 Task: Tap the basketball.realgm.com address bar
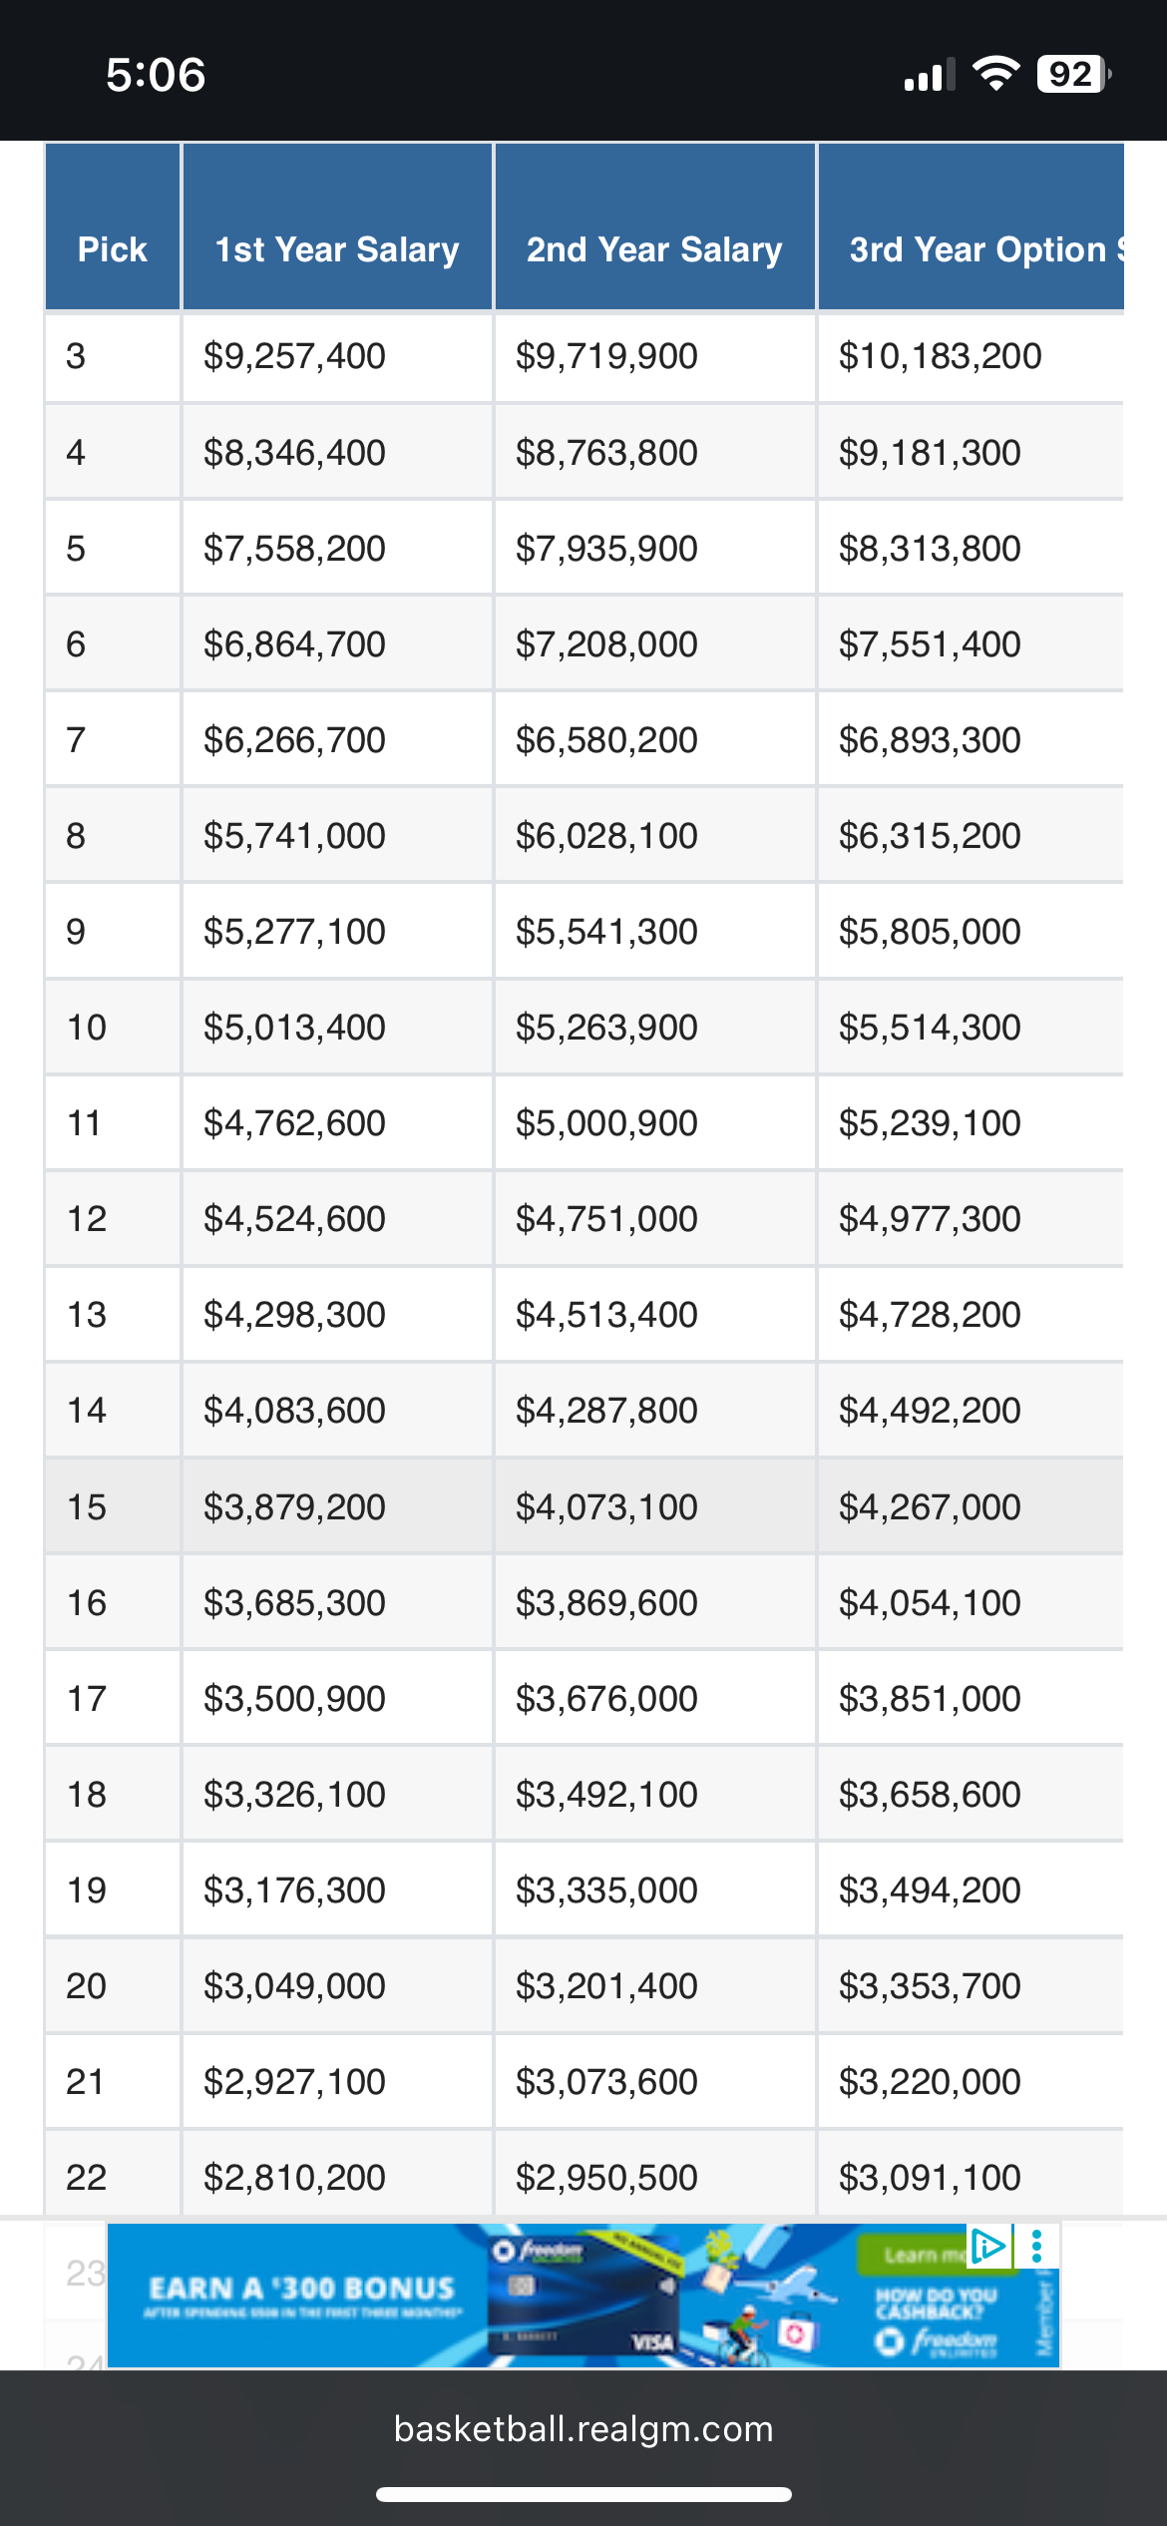point(583,2429)
